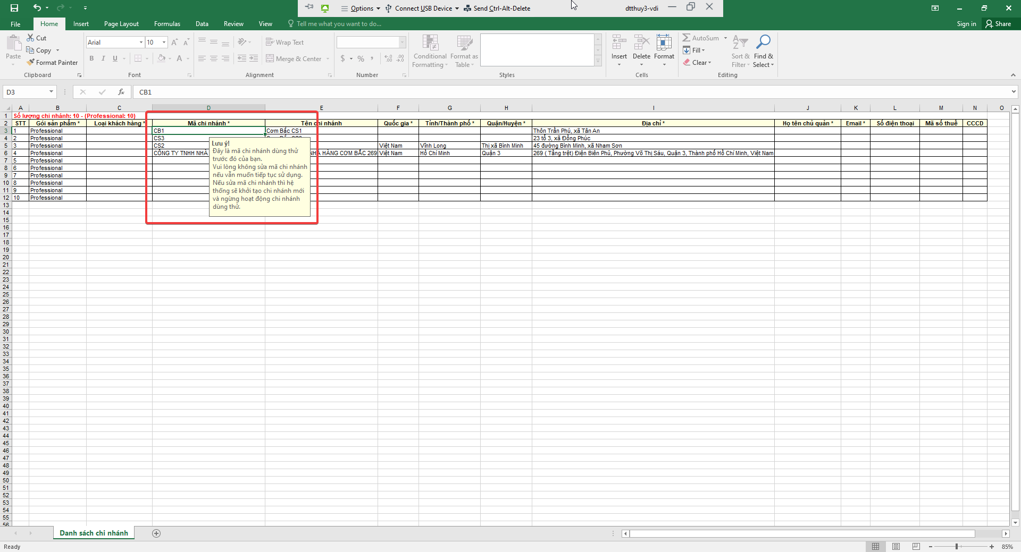Open the Arial font name dropdown
1021x552 pixels.
point(141,43)
